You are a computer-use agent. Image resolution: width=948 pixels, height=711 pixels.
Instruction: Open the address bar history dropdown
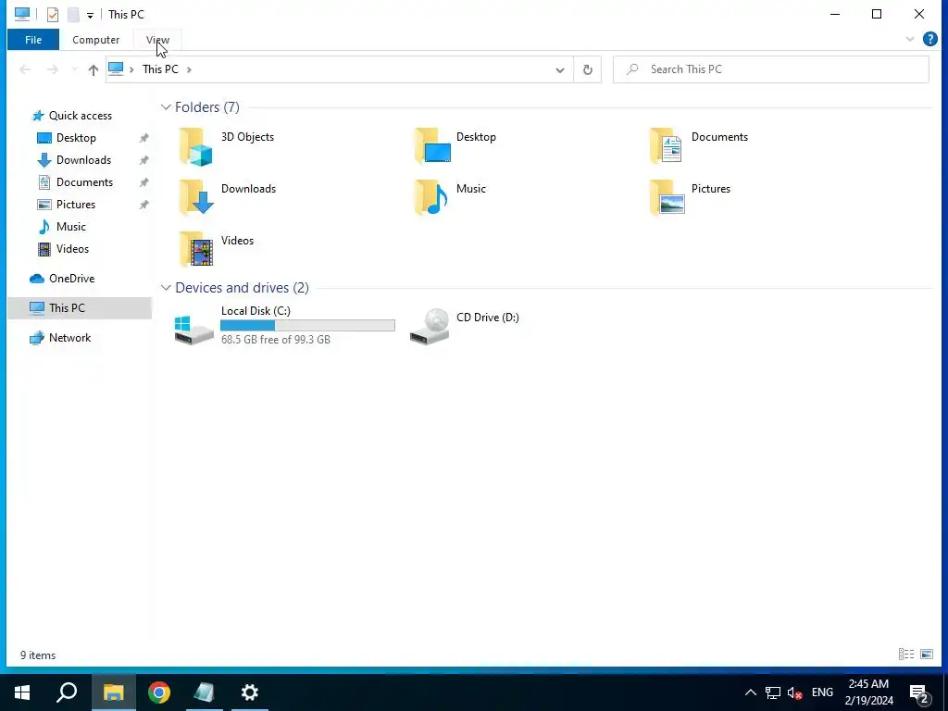click(560, 69)
